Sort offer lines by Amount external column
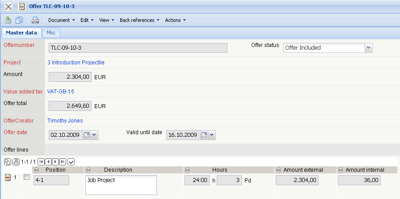 279,170
